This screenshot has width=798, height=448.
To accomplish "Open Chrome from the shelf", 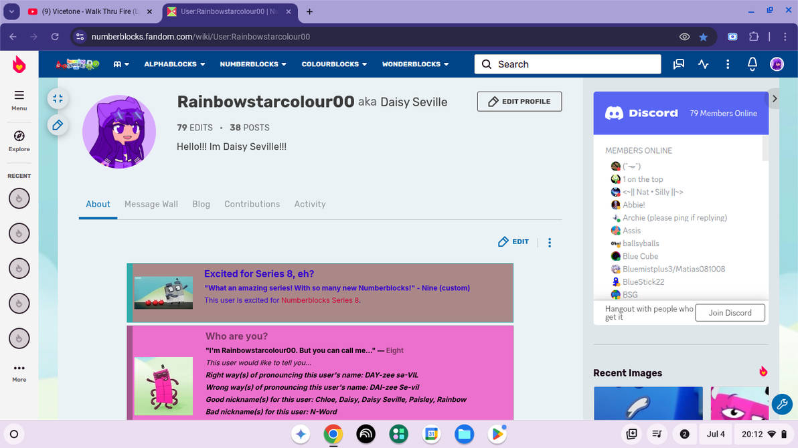I will click(x=333, y=434).
